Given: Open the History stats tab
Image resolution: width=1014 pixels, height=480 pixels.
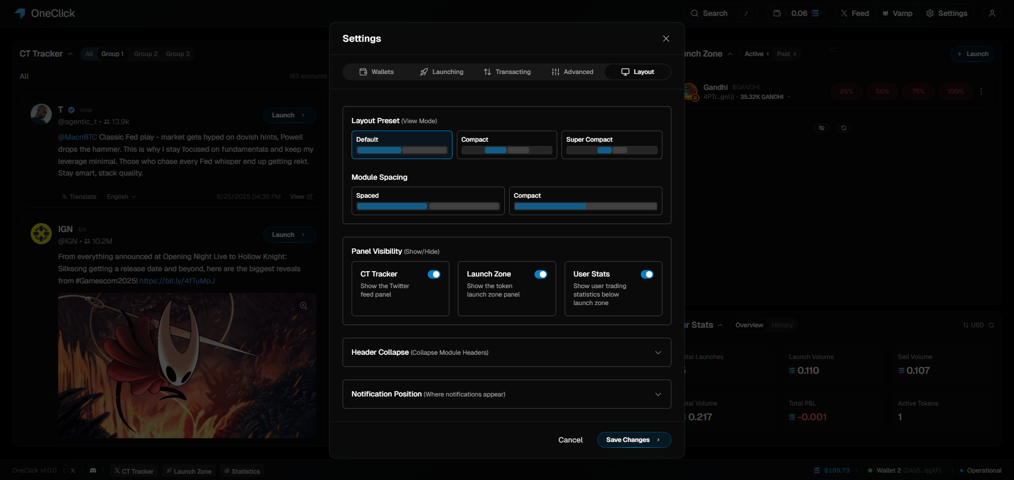Looking at the screenshot, I should 782,325.
